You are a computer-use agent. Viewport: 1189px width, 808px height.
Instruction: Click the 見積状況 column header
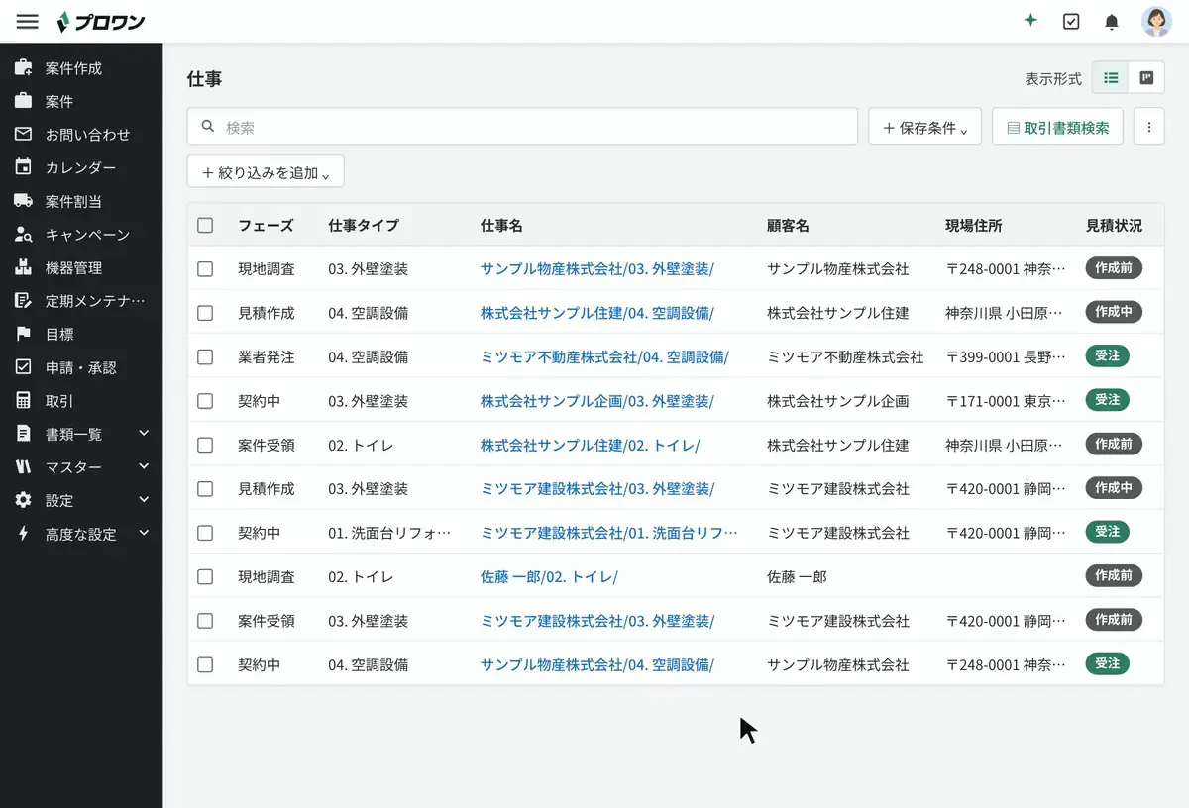tap(1114, 226)
